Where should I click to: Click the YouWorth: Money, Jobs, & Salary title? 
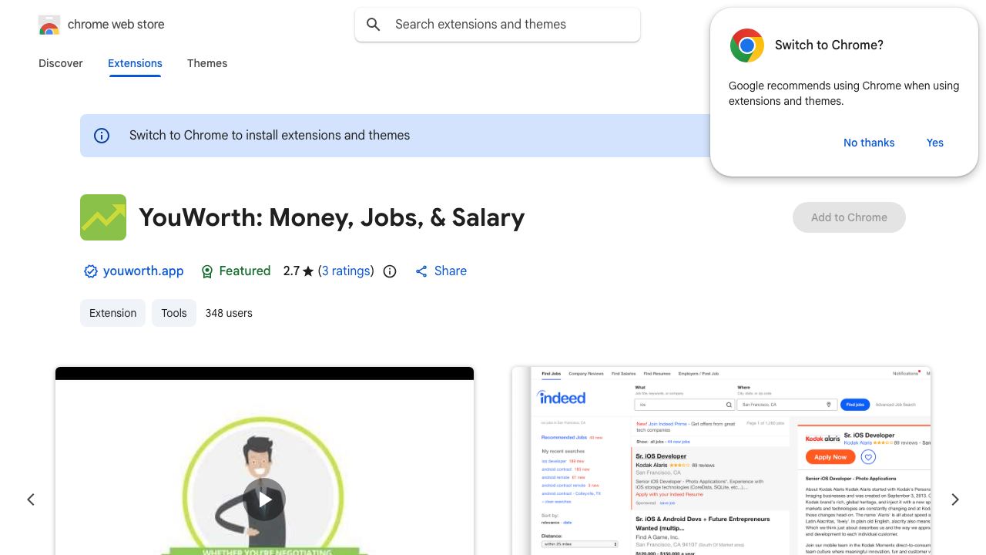[331, 217]
